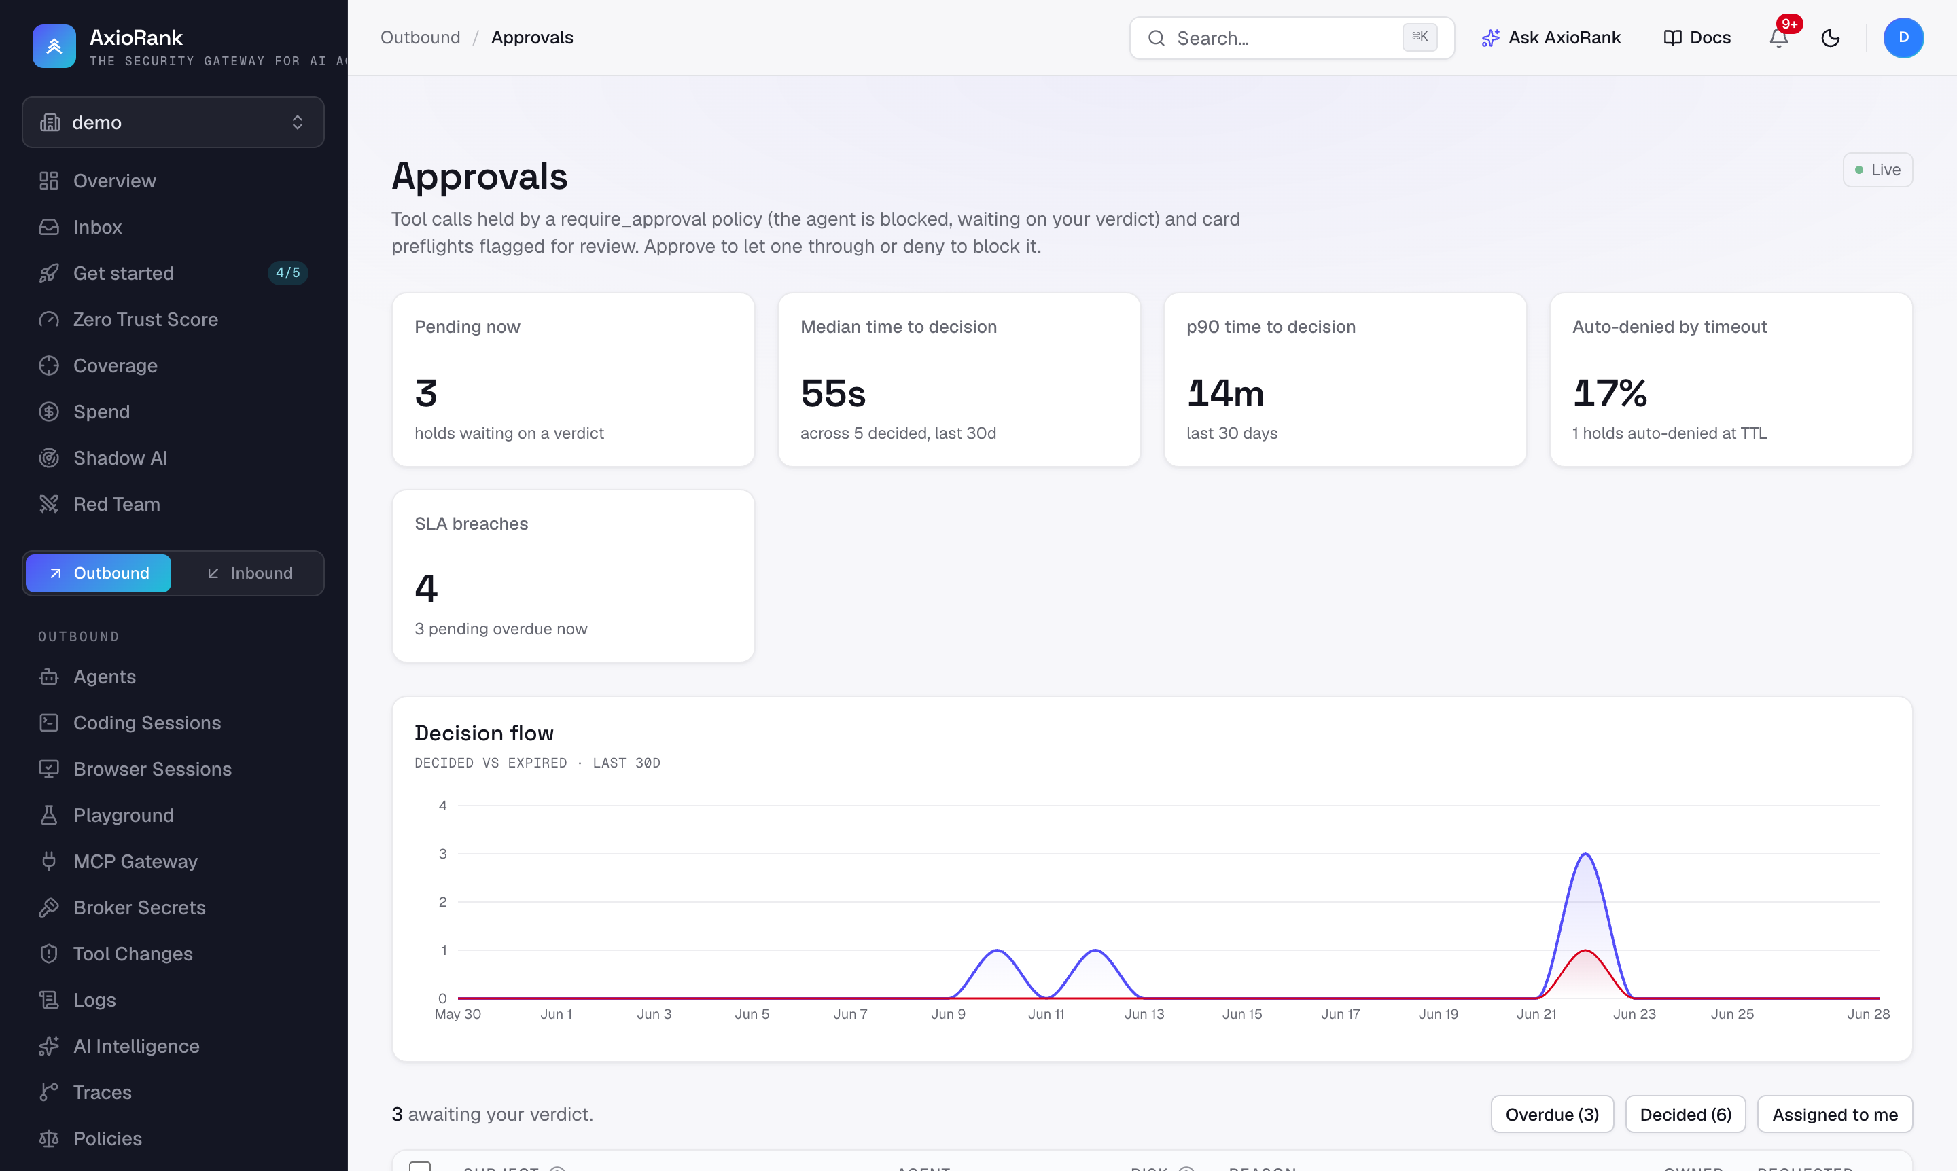Open the Playground page
This screenshot has width=1957, height=1171.
coord(173,815)
